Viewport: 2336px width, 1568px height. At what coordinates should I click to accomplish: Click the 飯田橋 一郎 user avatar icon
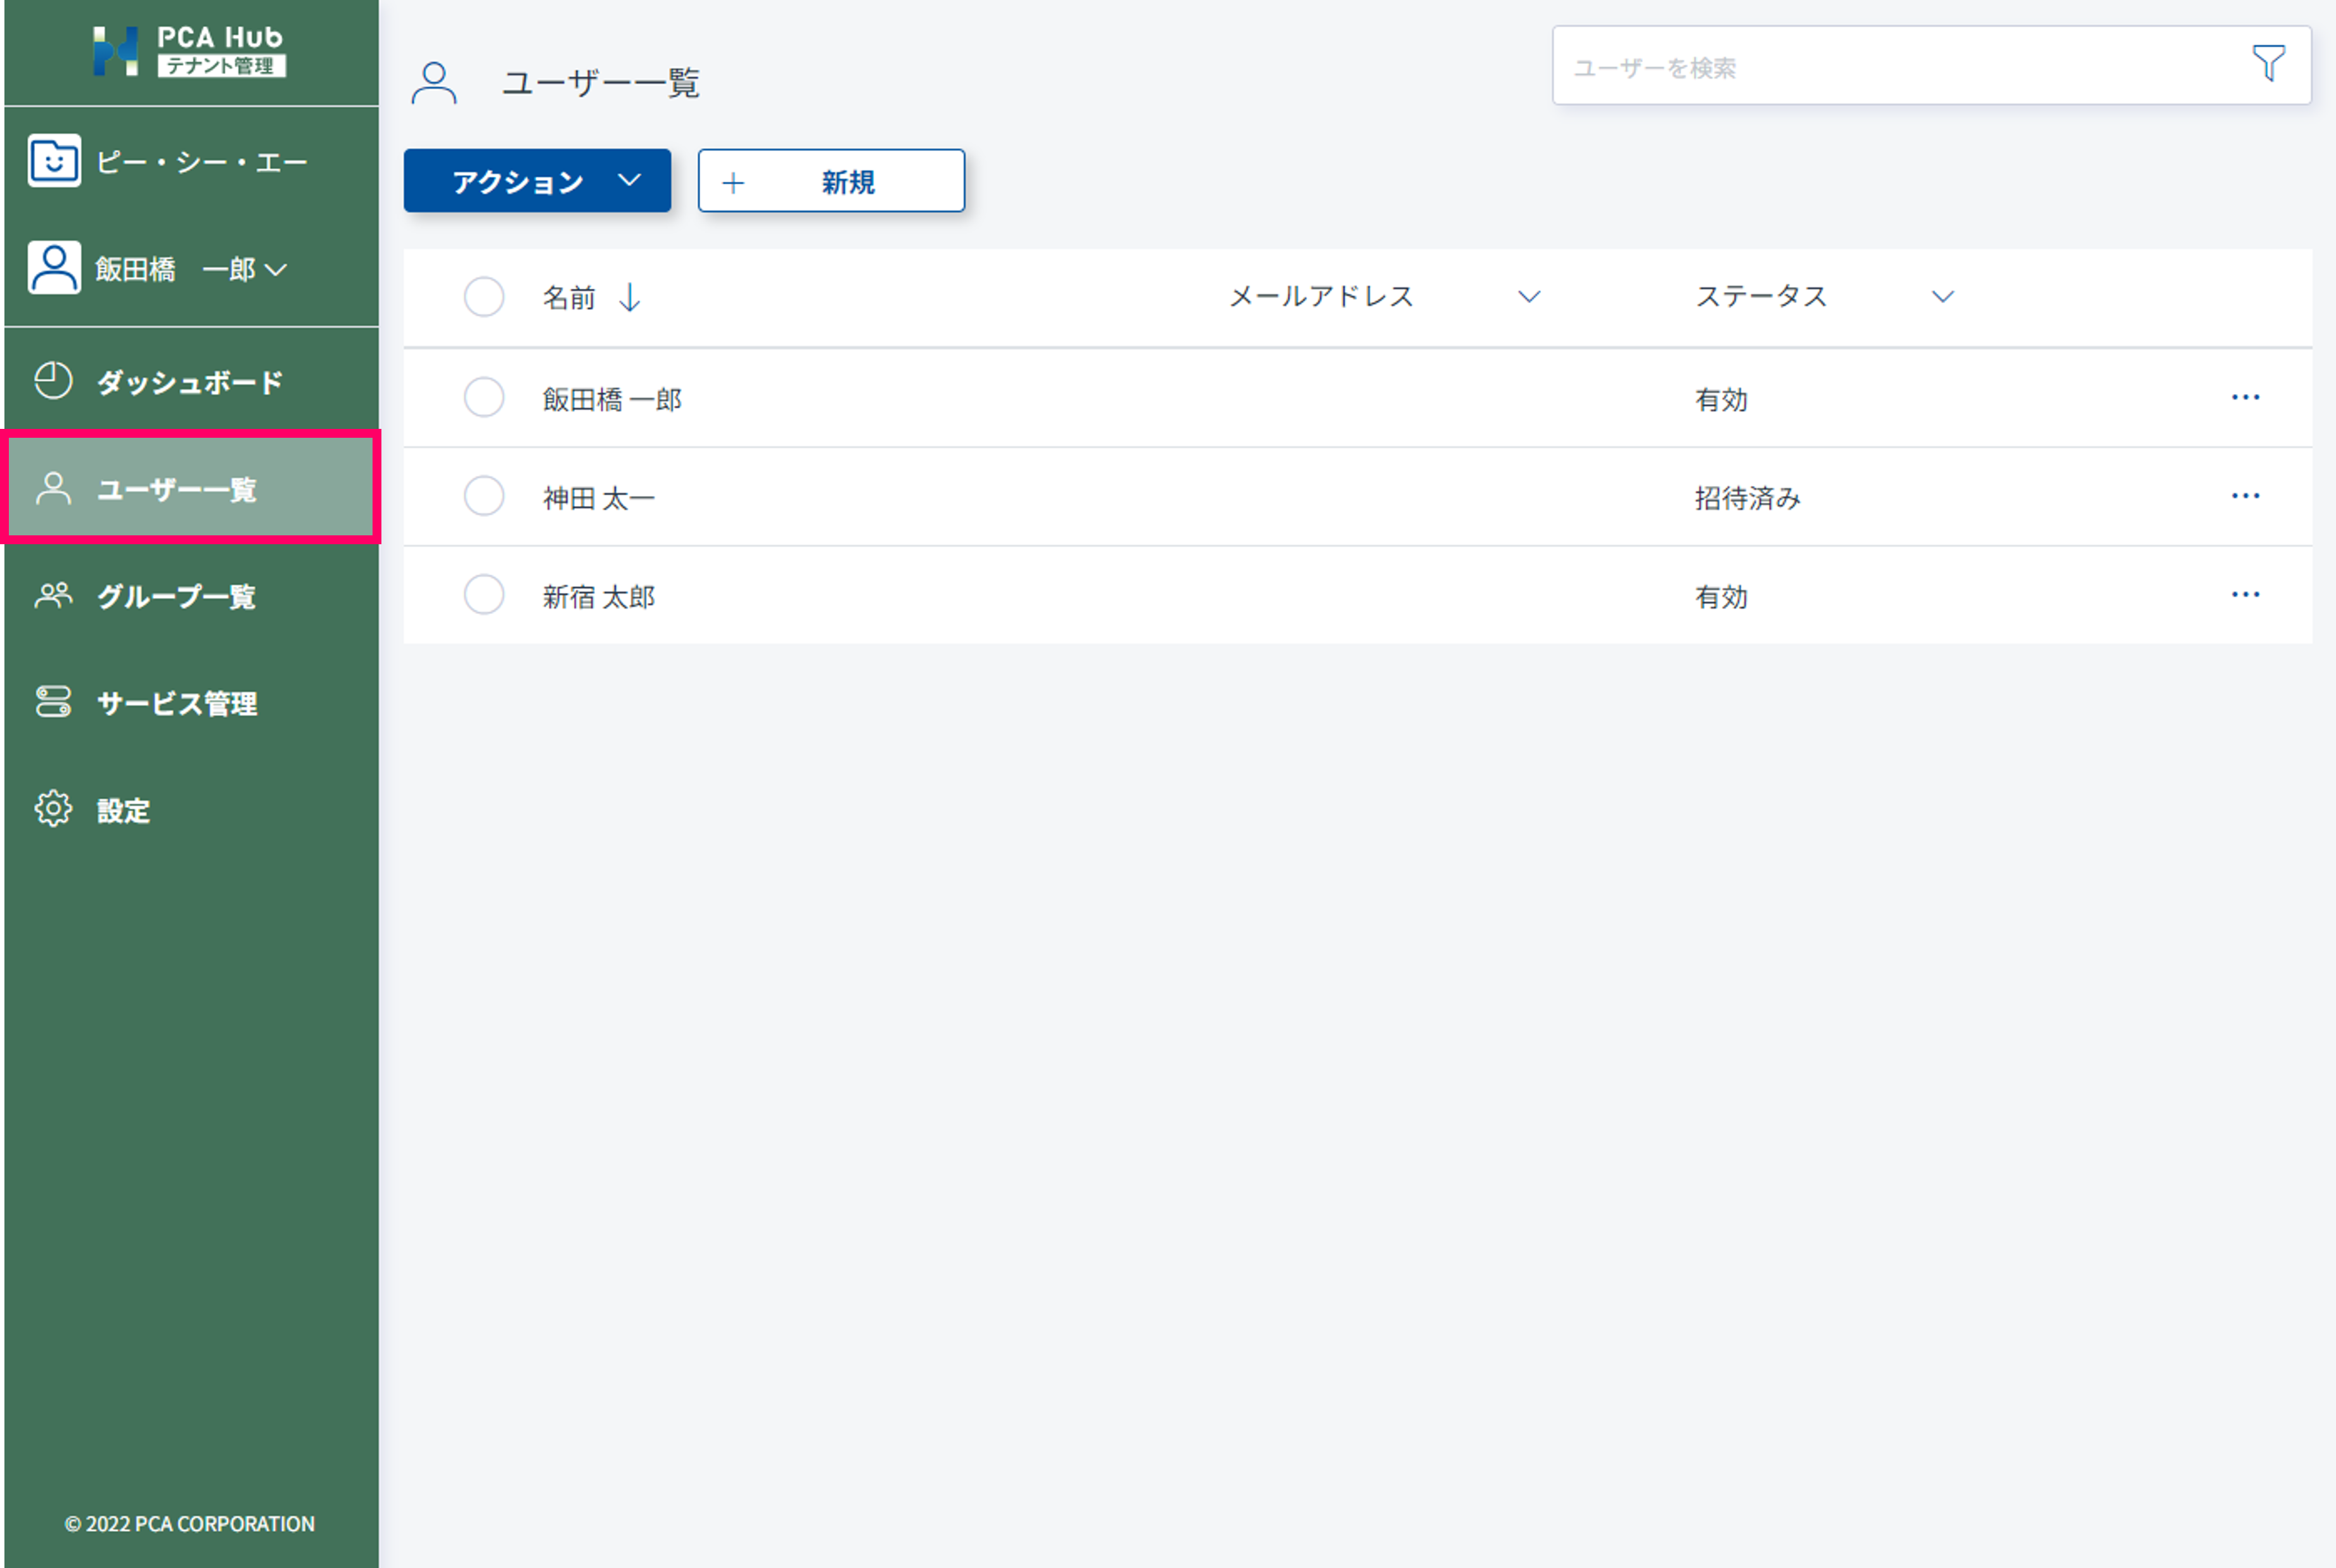point(54,268)
